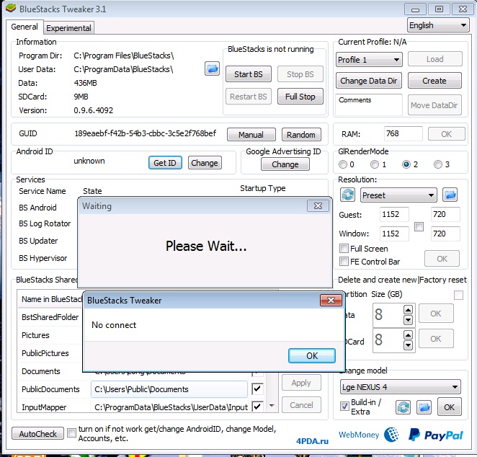The height and width of the screenshot is (457, 477).
Task: Click the Manual GUID button
Action: 251,135
